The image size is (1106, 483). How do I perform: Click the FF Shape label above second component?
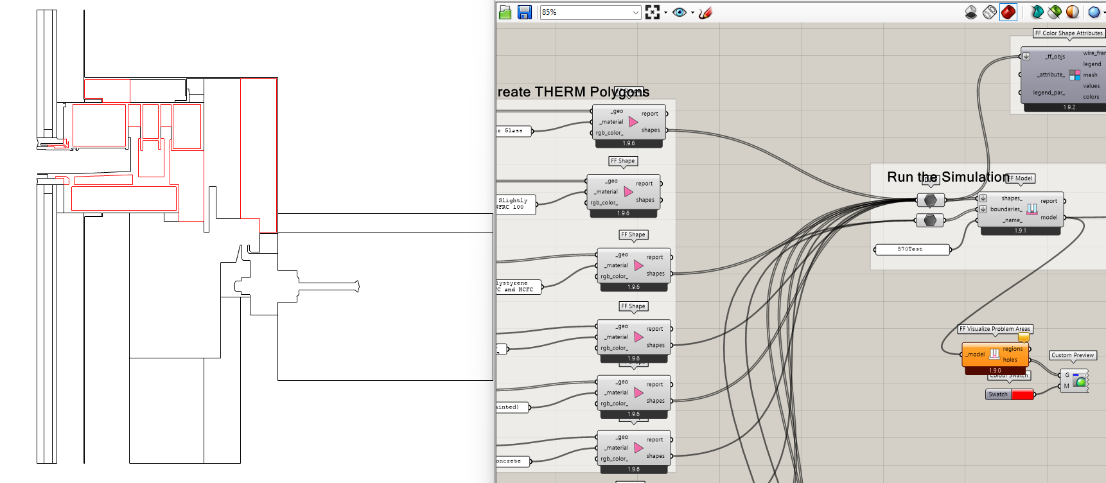[x=622, y=161]
